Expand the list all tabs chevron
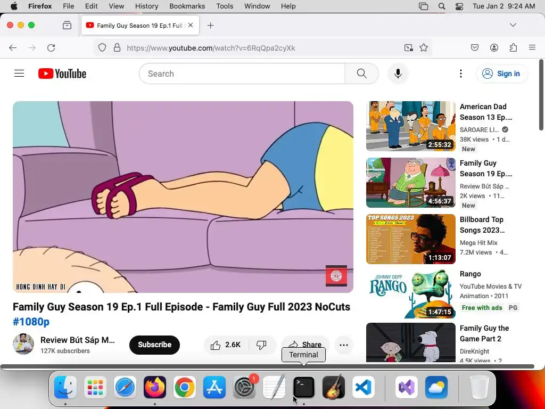The width and height of the screenshot is (545, 409). pos(513,25)
